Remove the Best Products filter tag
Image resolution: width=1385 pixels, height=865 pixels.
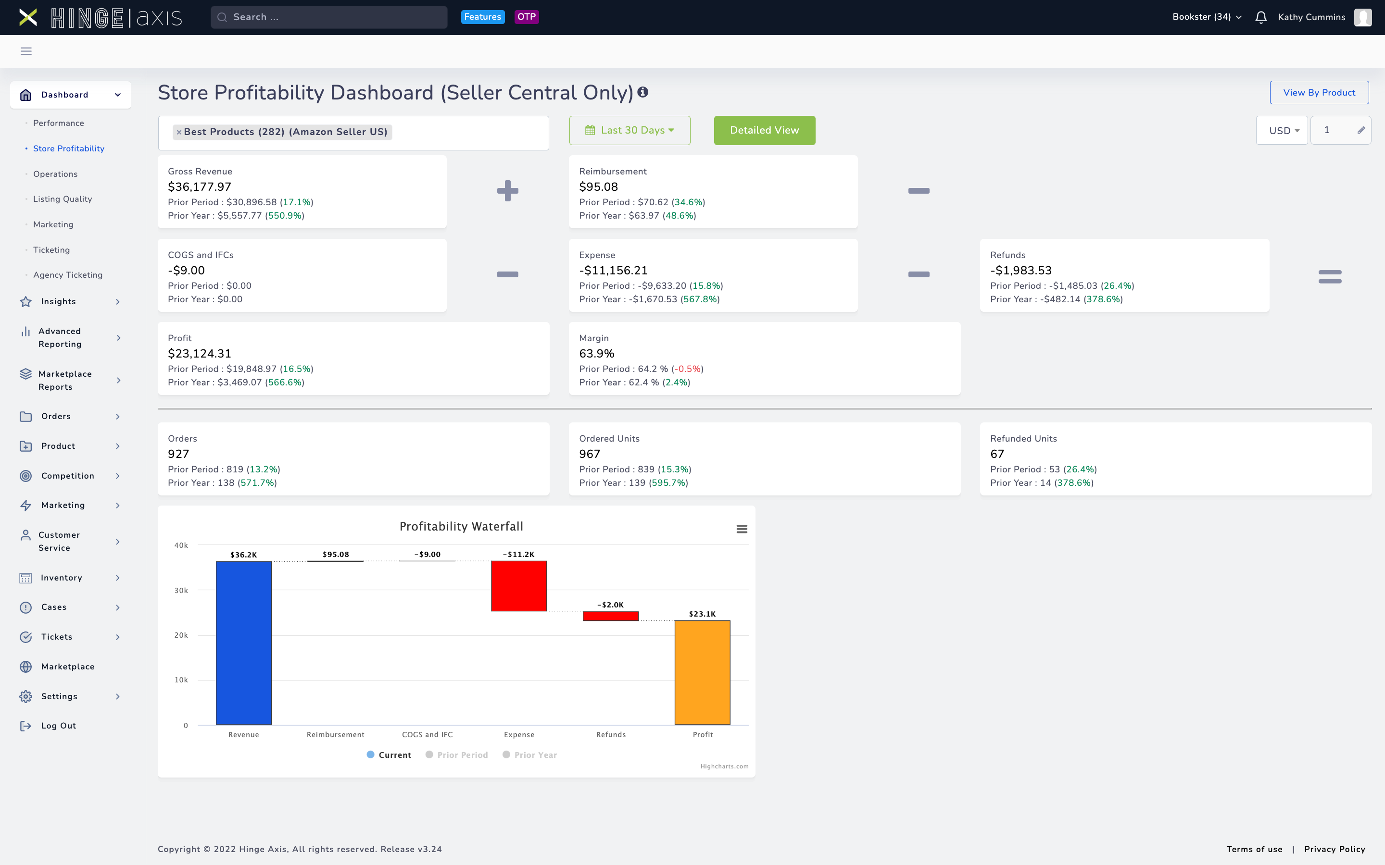(x=179, y=132)
